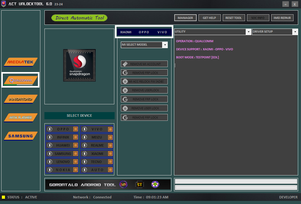
Task: Click the GAT circular logo icon
Action: (x=123, y=184)
